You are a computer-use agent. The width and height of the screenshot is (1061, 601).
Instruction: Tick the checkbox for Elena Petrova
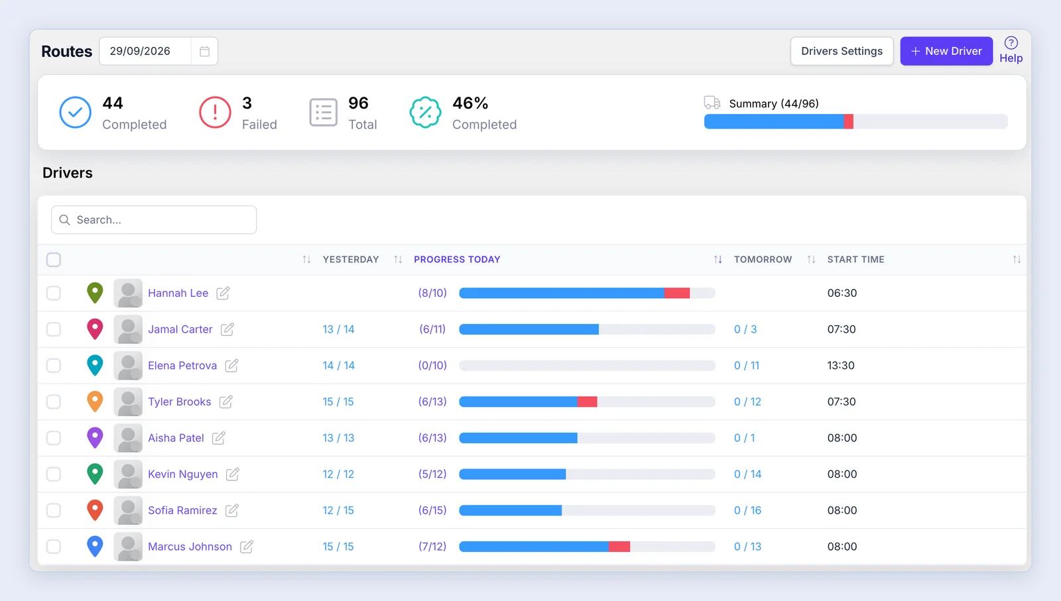54,366
